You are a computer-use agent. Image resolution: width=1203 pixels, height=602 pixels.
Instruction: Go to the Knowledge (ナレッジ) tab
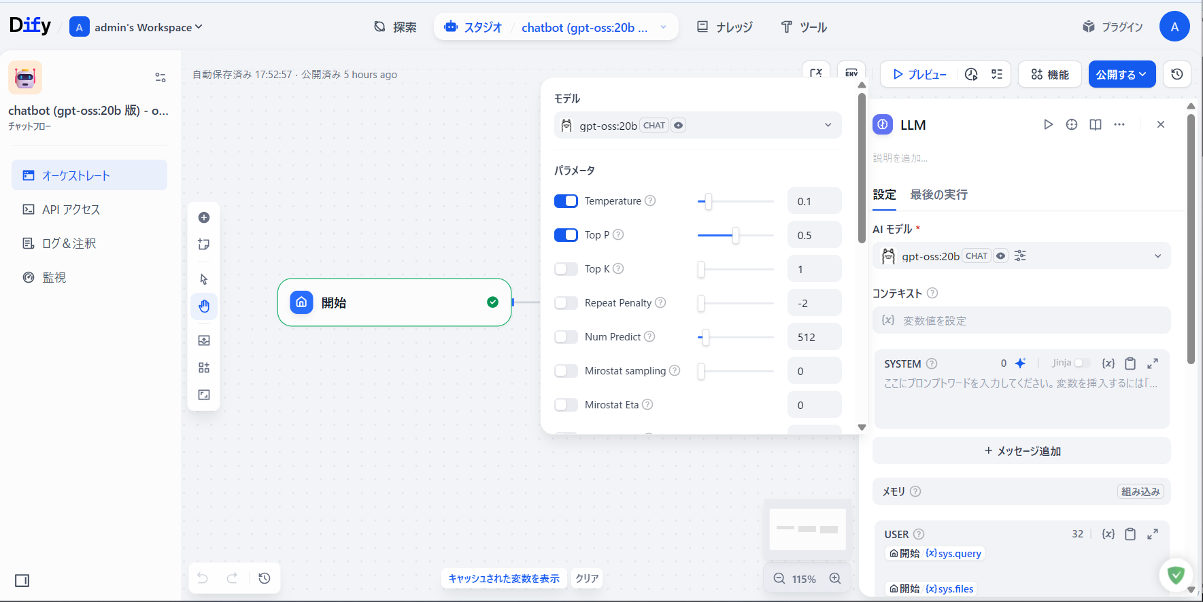pyautogui.click(x=725, y=27)
